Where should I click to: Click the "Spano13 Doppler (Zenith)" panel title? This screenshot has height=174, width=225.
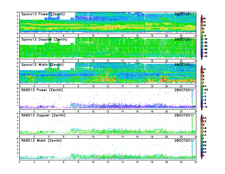[x=44, y=39]
